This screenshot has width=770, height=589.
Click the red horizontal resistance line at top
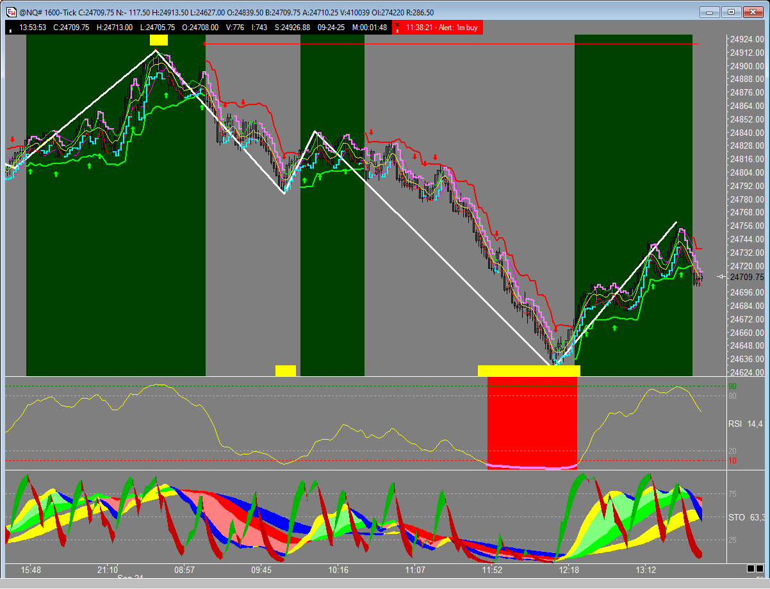448,44
